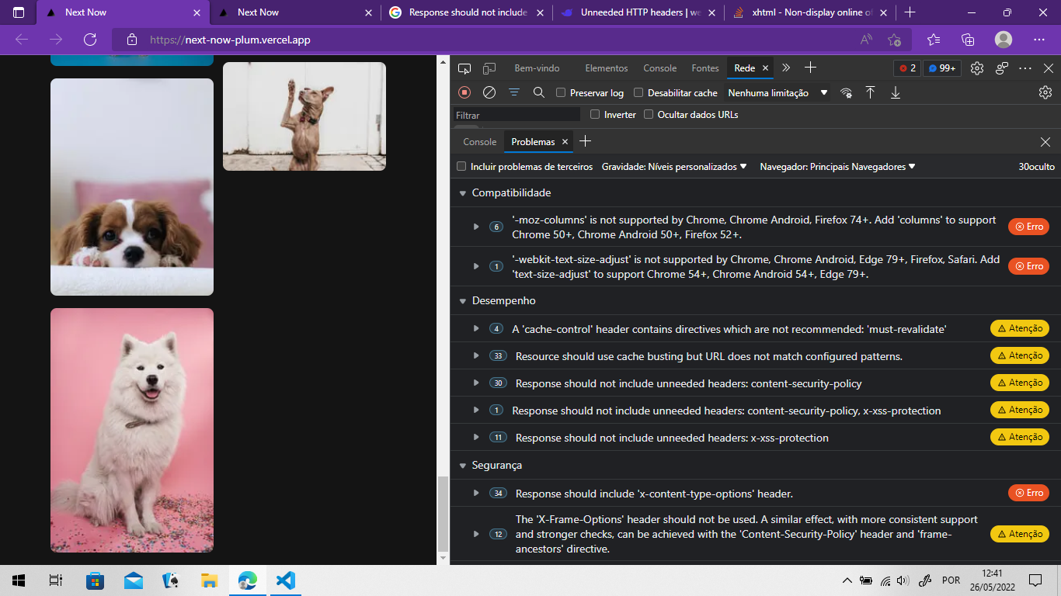Toggle device emulation icon in DevTools
Image resolution: width=1061 pixels, height=596 pixels.
pos(489,68)
